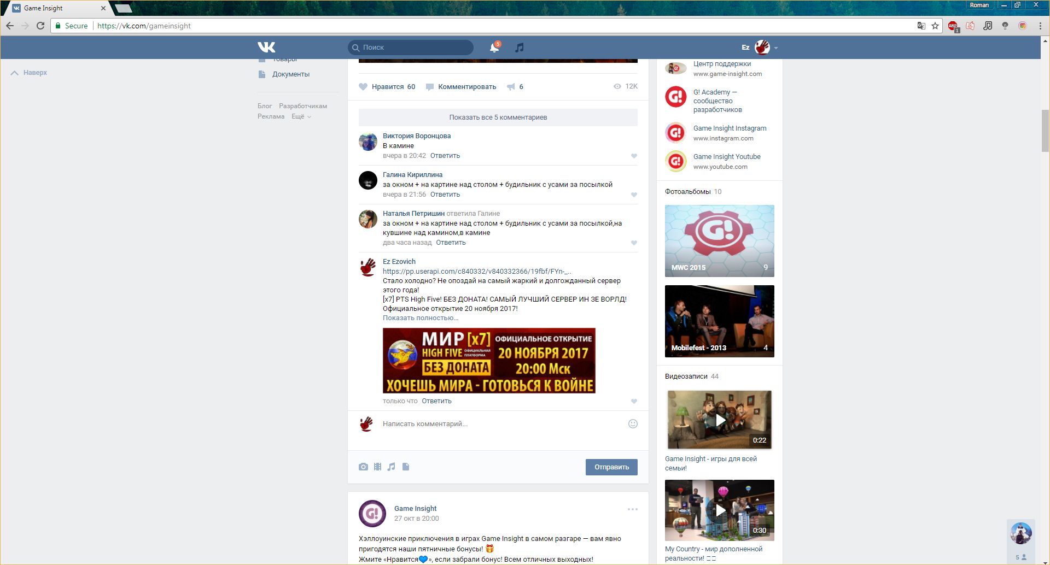Viewport: 1050px width, 565px height.
Task: Attach a photo via camera icon
Action: [x=363, y=467]
